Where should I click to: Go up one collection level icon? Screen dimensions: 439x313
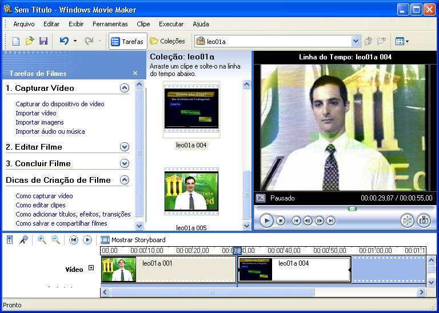[x=369, y=41]
